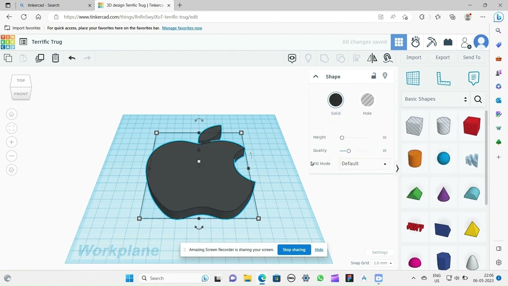
Task: Search shapes with magnifier icon
Action: [478, 99]
